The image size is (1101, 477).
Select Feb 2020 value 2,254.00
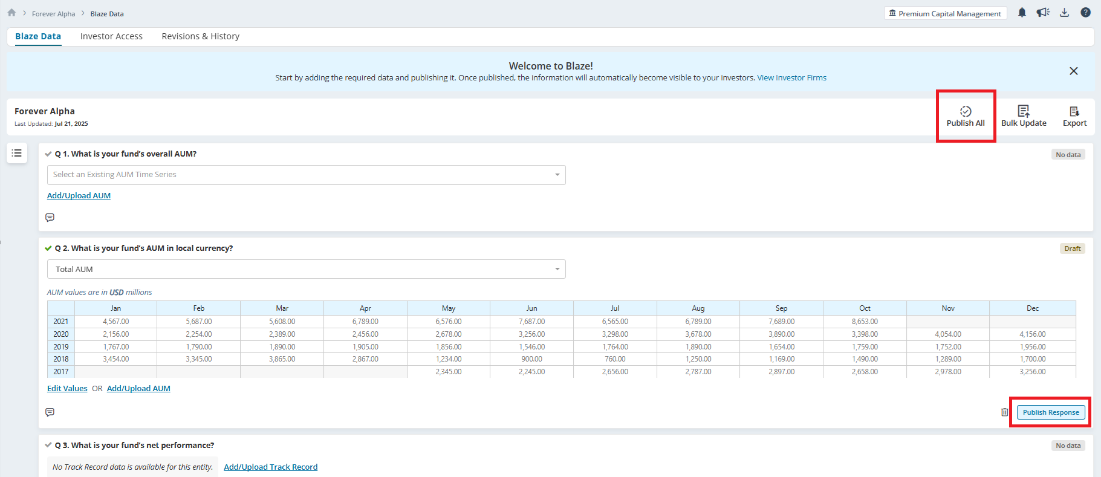(x=199, y=334)
